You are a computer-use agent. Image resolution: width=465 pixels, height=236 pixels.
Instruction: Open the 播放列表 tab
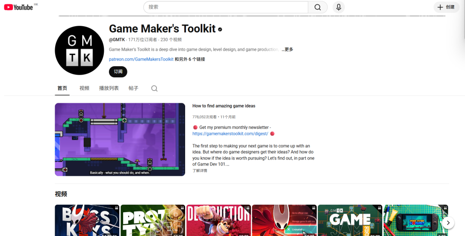[108, 88]
